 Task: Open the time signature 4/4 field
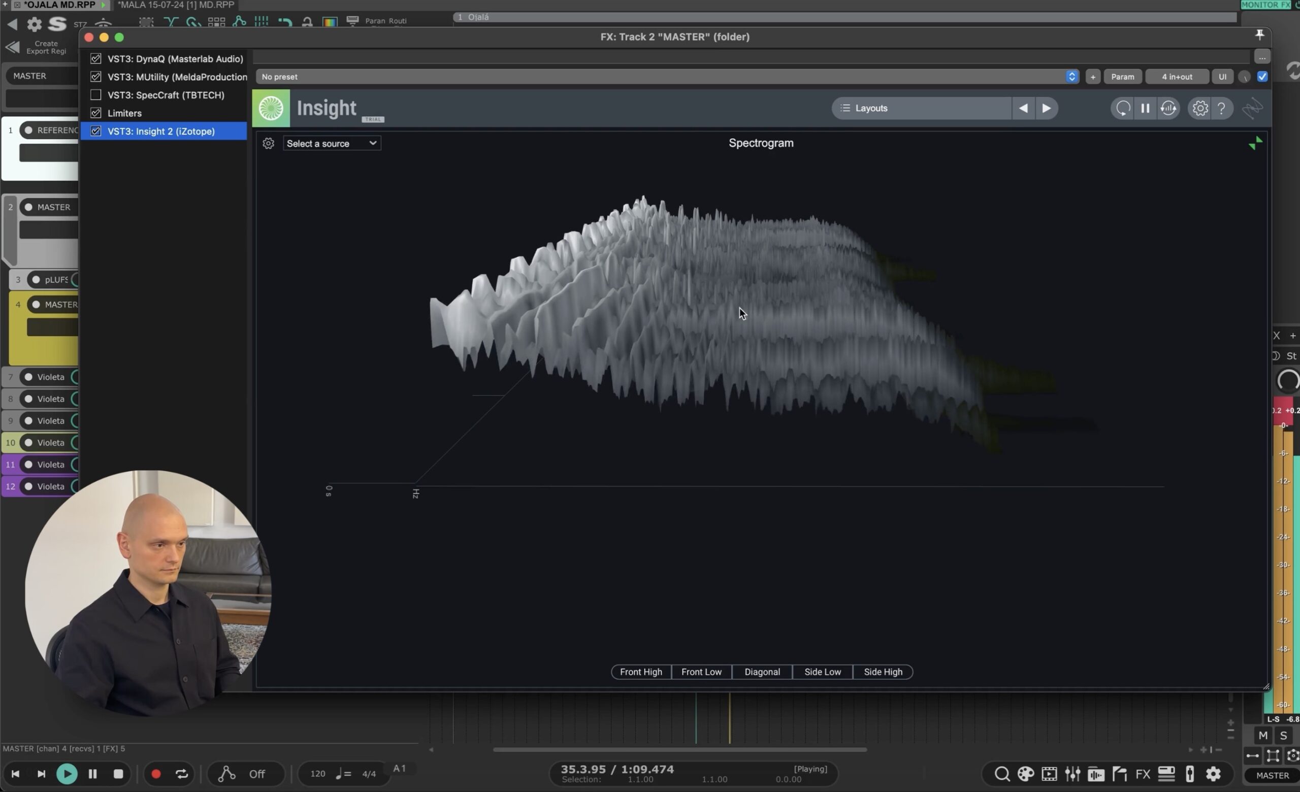369,774
